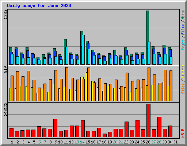
Task: Click the red KB F legend label
Action: click(x=183, y=133)
